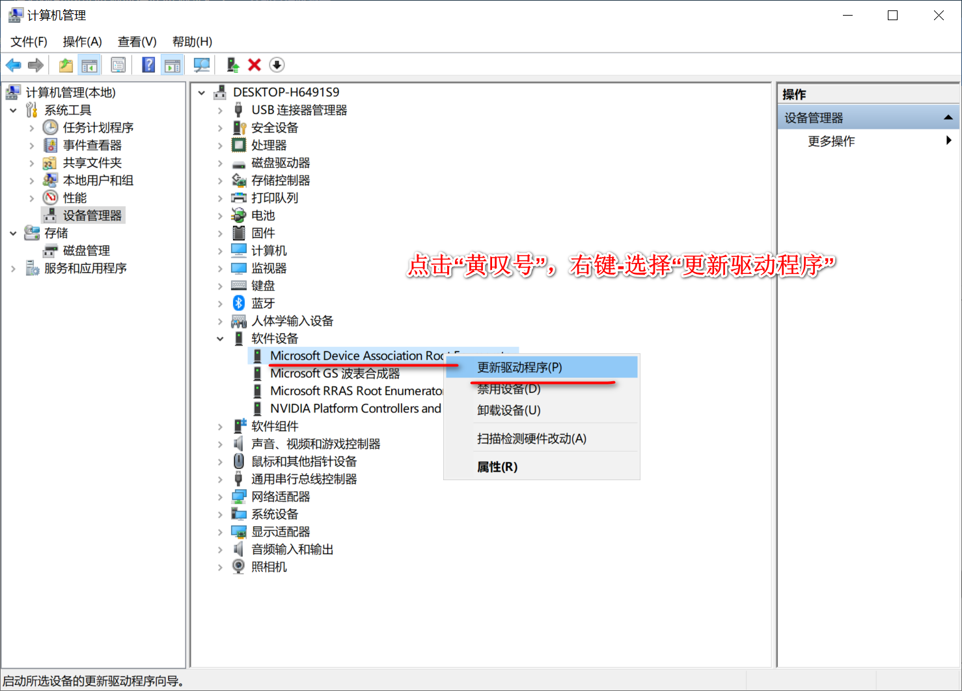Select 更新驱动程序(P) from context menu
The width and height of the screenshot is (962, 691).
tap(519, 367)
